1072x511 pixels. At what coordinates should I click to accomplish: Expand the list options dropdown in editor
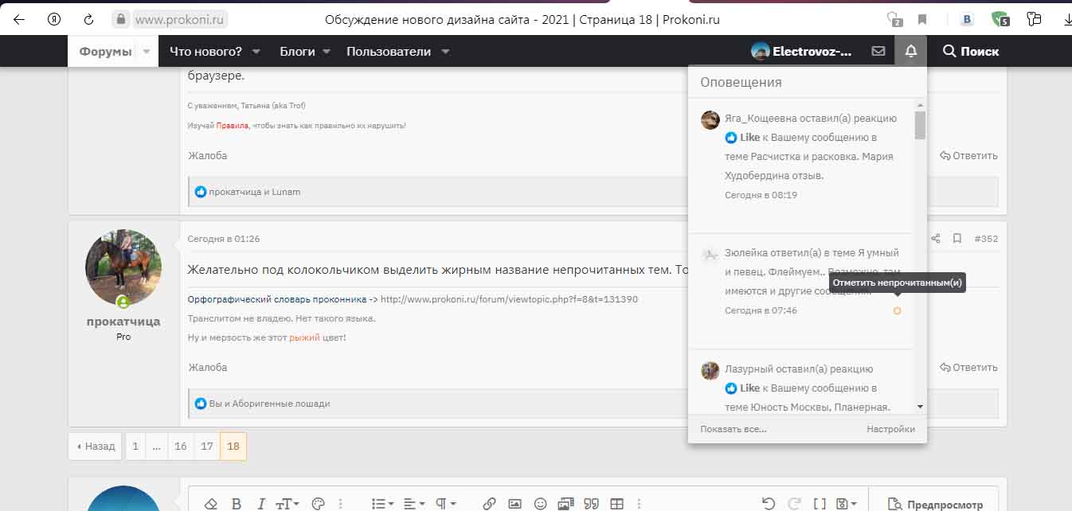[x=382, y=504]
